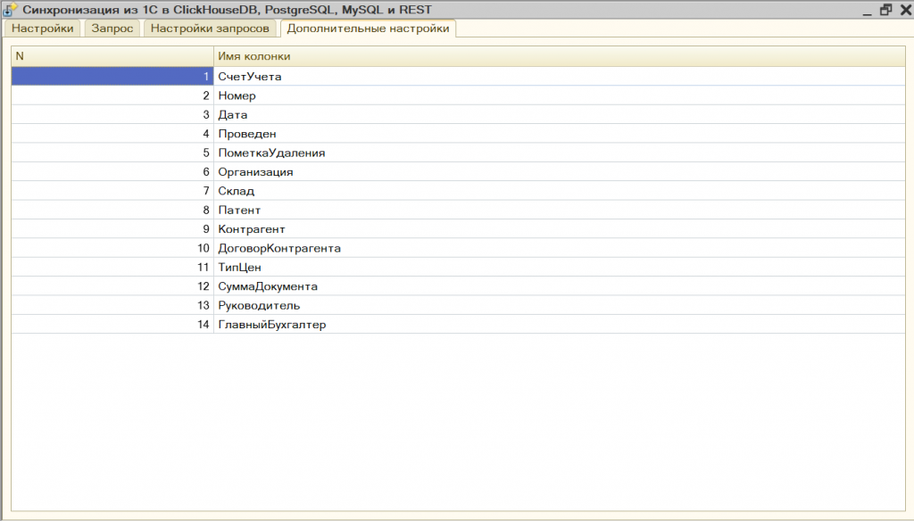Switch to the Запрос tab

pos(112,29)
